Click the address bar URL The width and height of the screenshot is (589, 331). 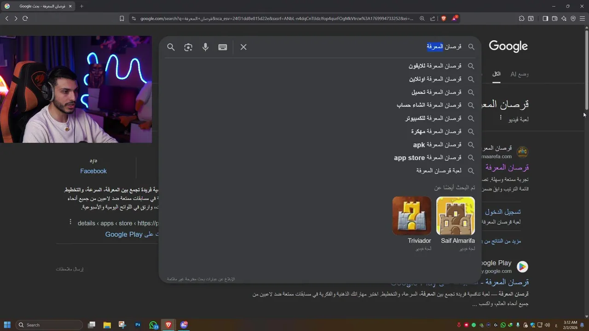(276, 18)
